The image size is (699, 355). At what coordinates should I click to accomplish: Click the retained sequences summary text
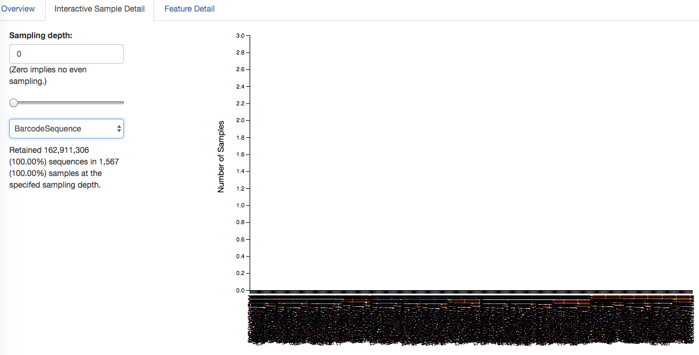[64, 167]
